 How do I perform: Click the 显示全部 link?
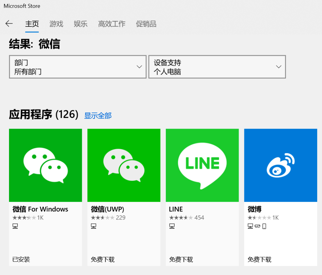tap(98, 115)
